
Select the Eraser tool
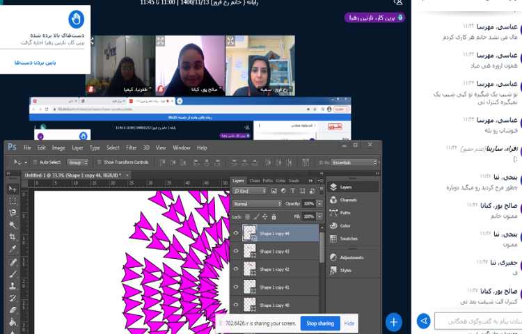[13, 310]
